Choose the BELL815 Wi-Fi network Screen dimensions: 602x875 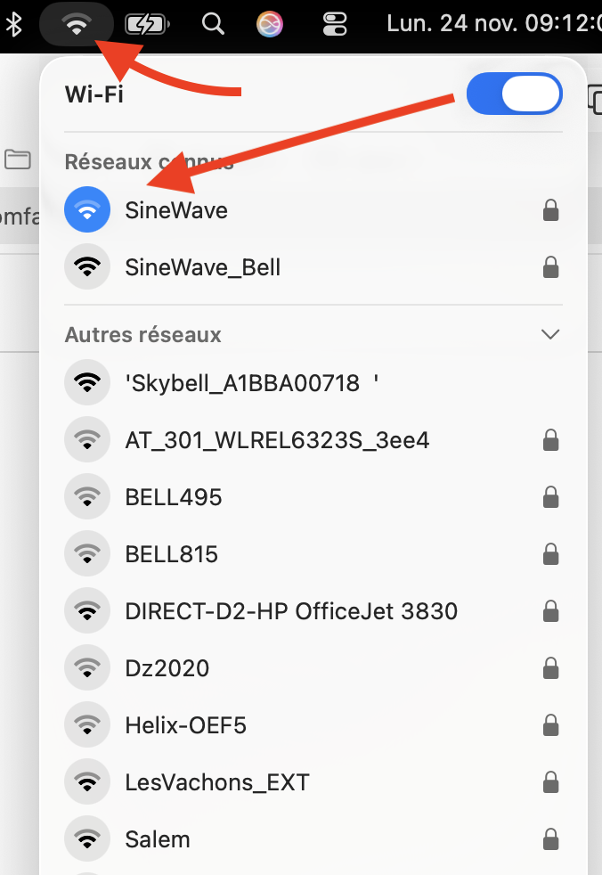(313, 554)
